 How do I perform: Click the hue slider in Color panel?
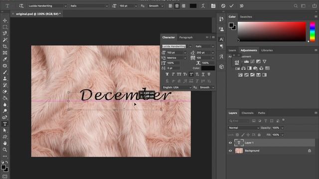pyautogui.click(x=313, y=32)
